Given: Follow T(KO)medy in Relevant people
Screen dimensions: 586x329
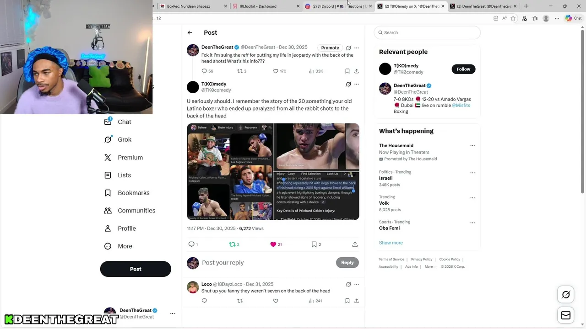Looking at the screenshot, I should pyautogui.click(x=463, y=69).
